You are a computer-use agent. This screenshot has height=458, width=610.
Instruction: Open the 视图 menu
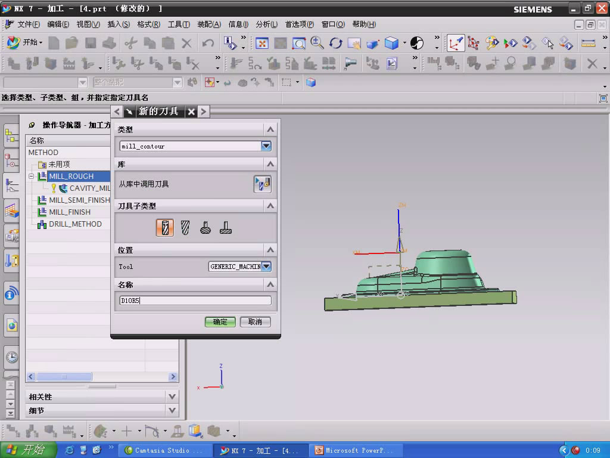[88, 24]
